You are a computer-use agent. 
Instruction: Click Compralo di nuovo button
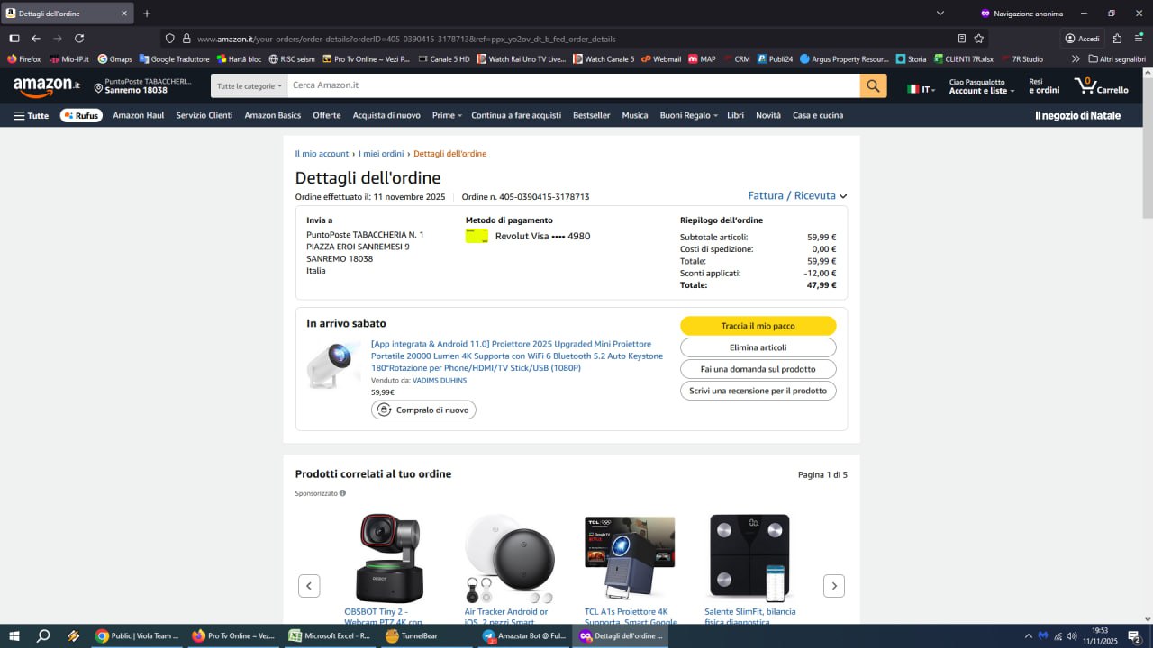(x=423, y=409)
